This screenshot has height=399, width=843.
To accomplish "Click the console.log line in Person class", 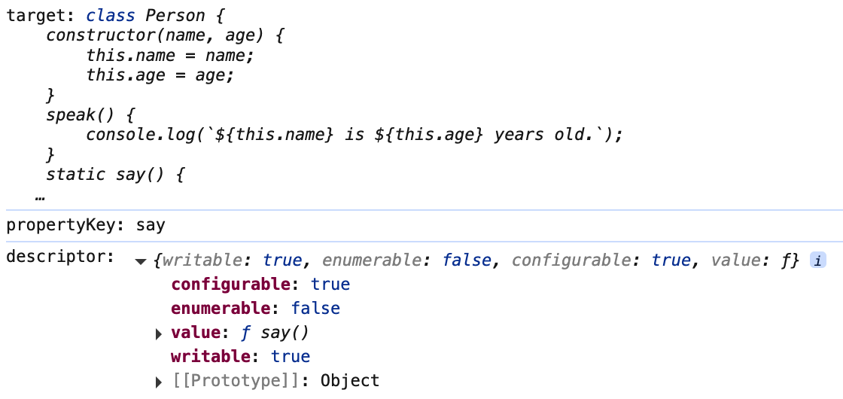I will tap(355, 135).
